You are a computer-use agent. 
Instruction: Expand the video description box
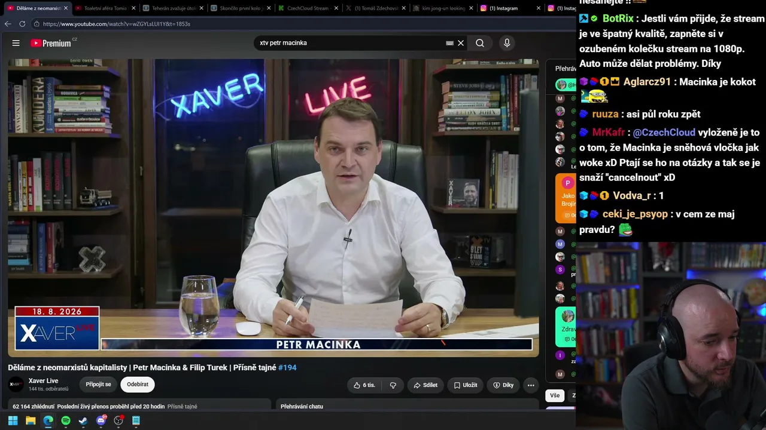139,406
